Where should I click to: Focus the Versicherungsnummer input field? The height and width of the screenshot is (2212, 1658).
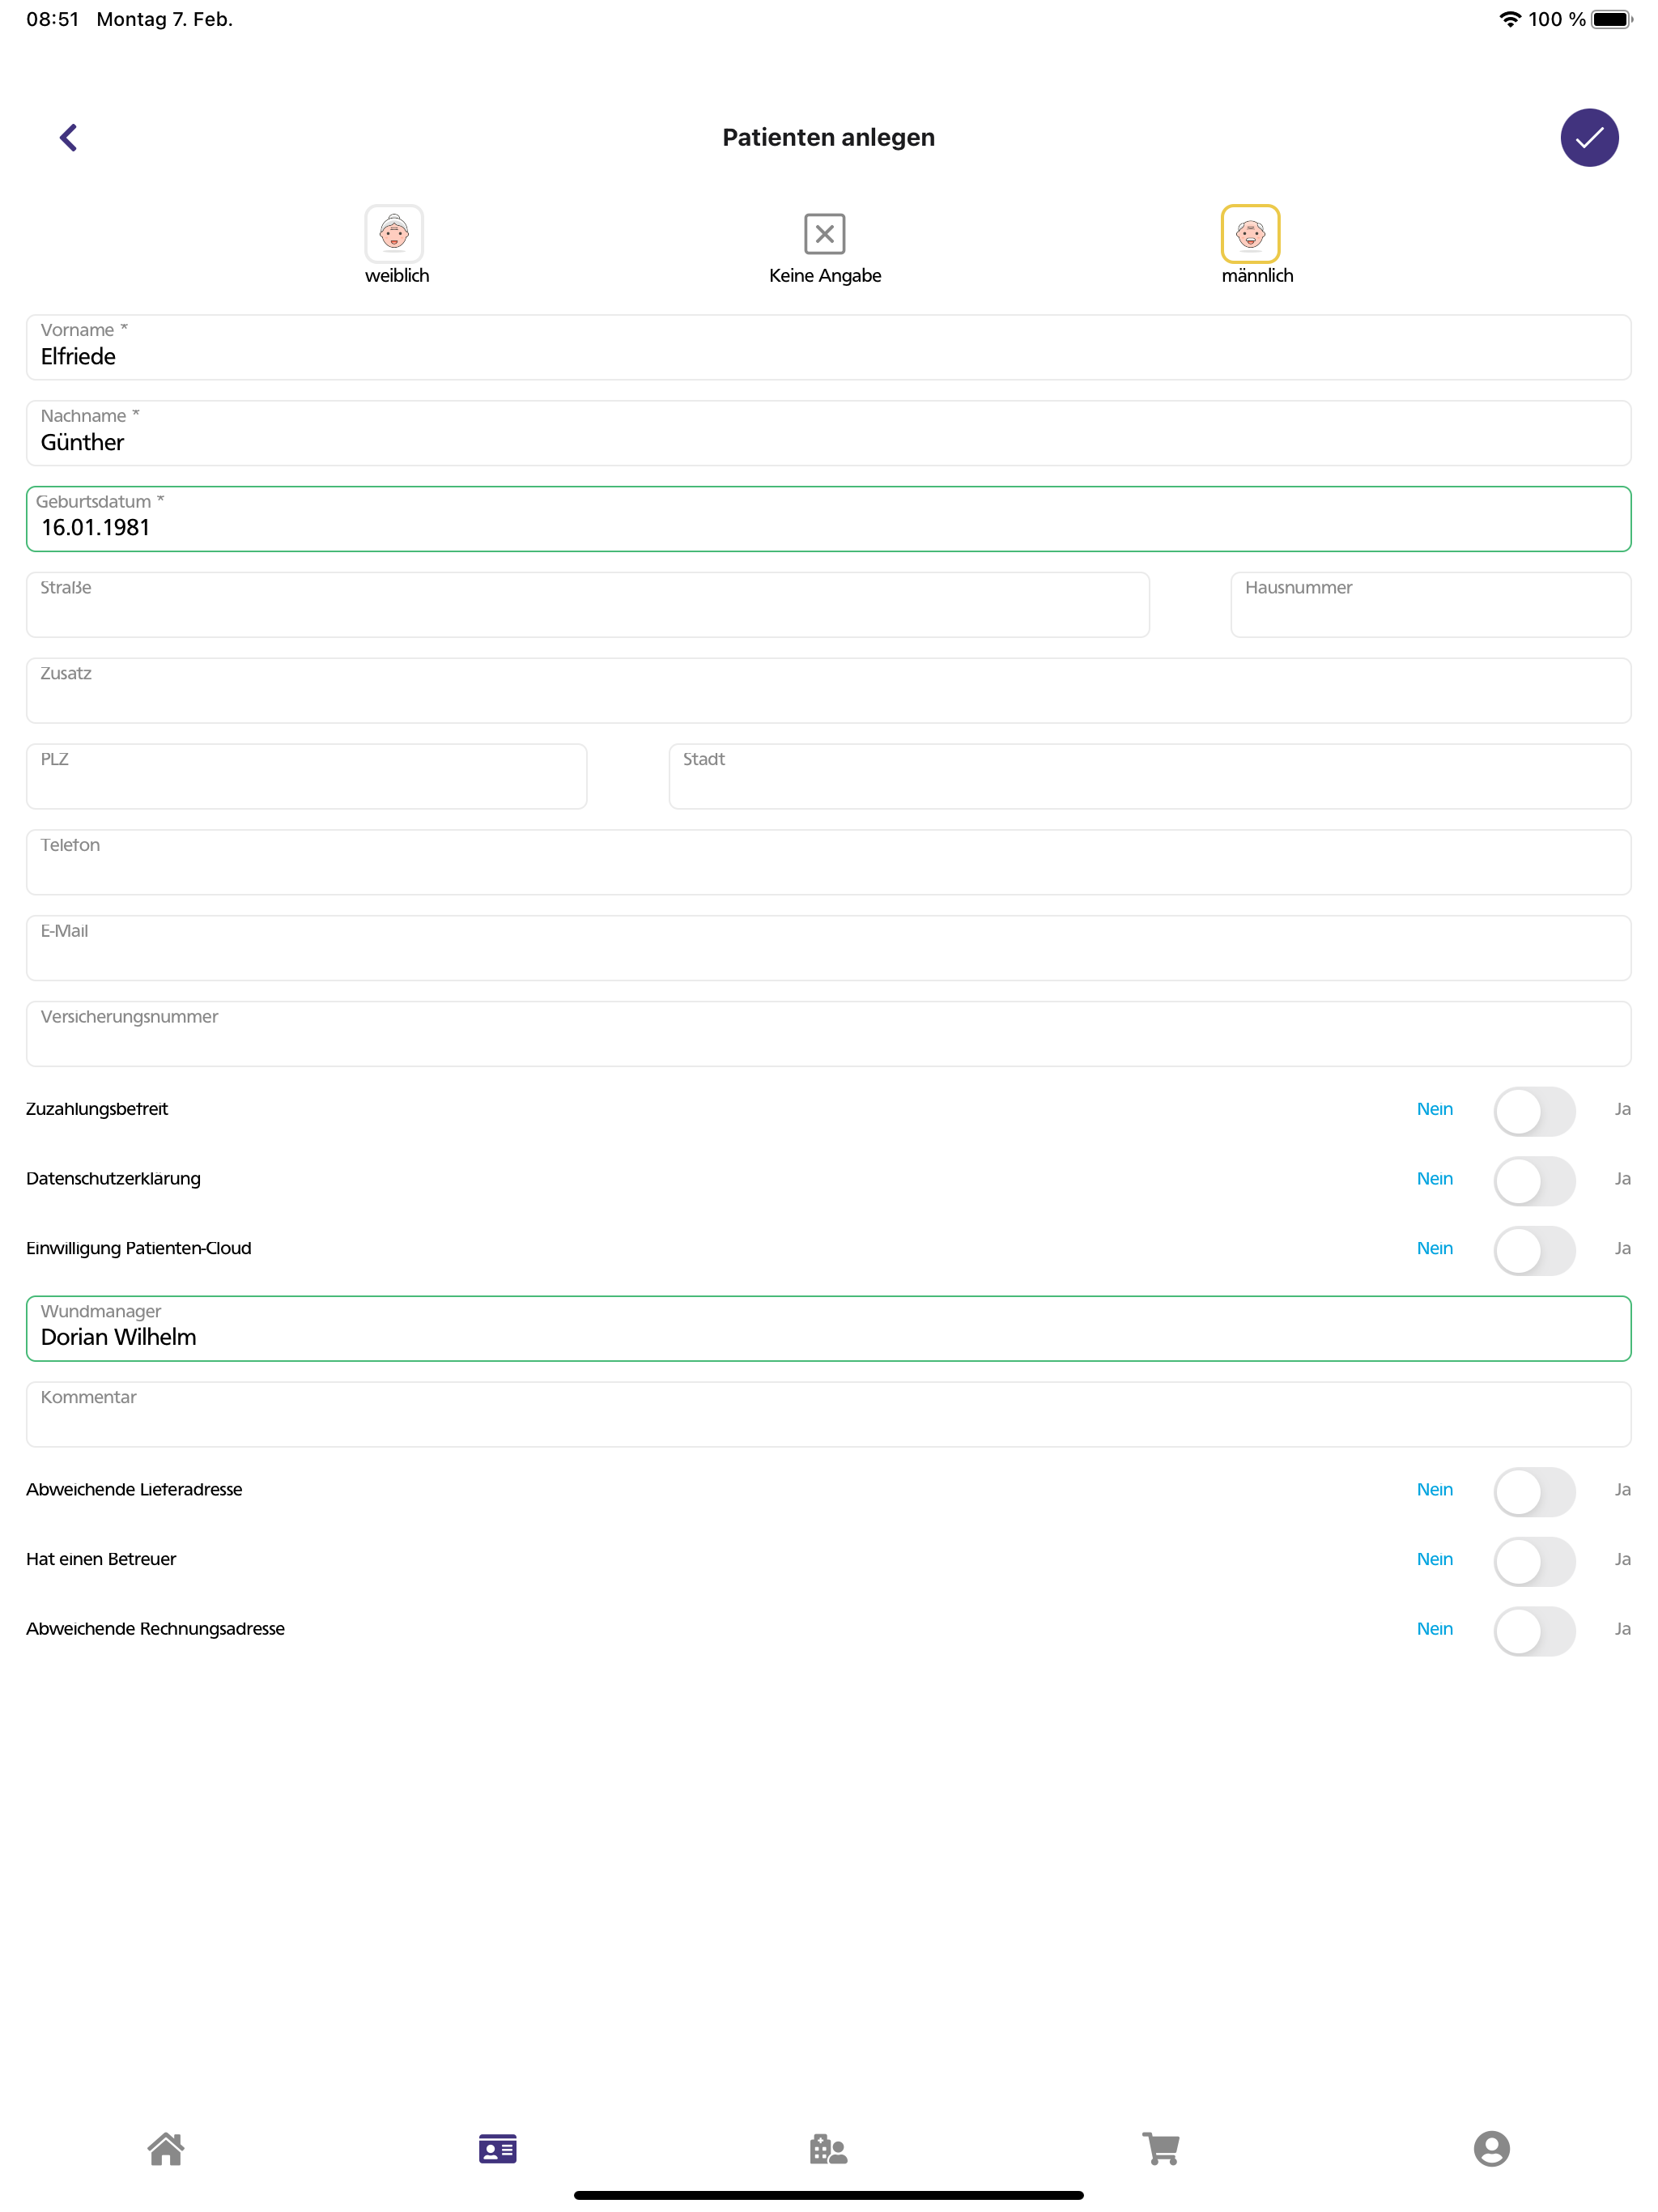coord(828,1034)
